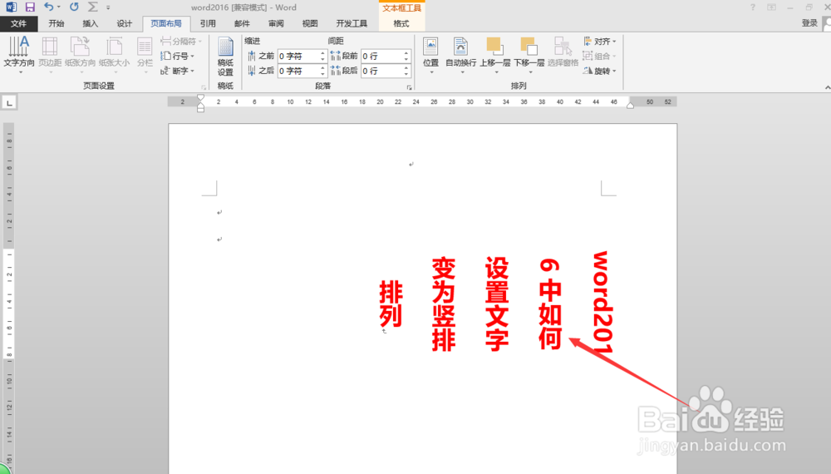The width and height of the screenshot is (831, 474).
Task: Open the 组合 group dropdown
Action: [x=600, y=57]
